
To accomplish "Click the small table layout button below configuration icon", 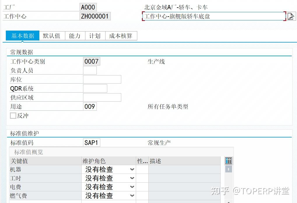I will tap(229, 169).
